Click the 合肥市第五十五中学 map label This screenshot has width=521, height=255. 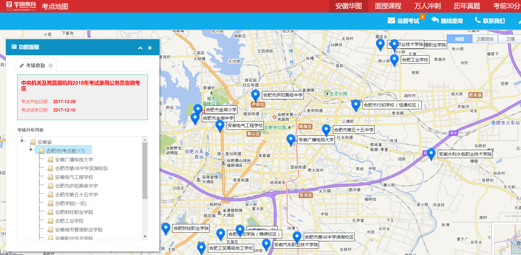pos(354,130)
